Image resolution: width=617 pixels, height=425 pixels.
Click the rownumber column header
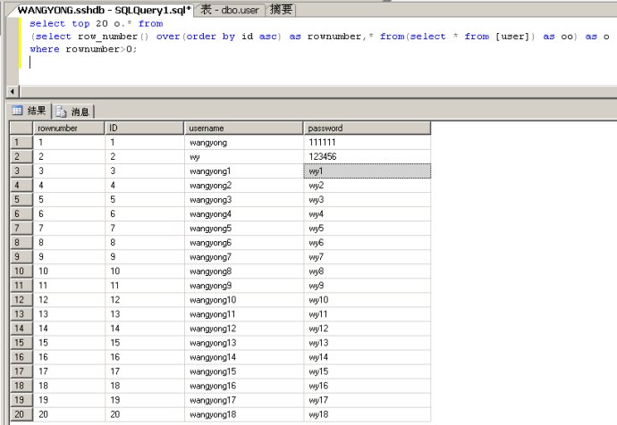[x=68, y=128]
